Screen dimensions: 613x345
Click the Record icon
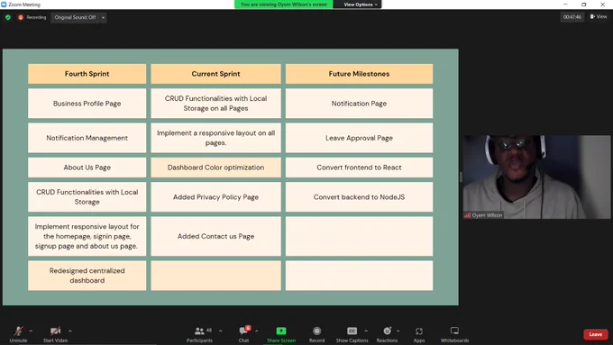pos(316,331)
